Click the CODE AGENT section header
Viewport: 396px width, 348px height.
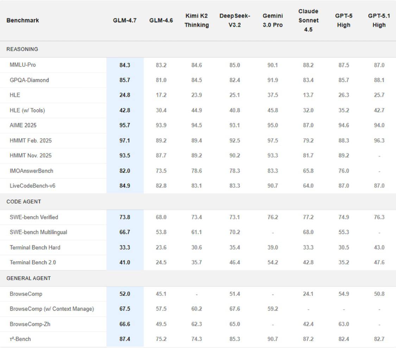pyautogui.click(x=24, y=202)
